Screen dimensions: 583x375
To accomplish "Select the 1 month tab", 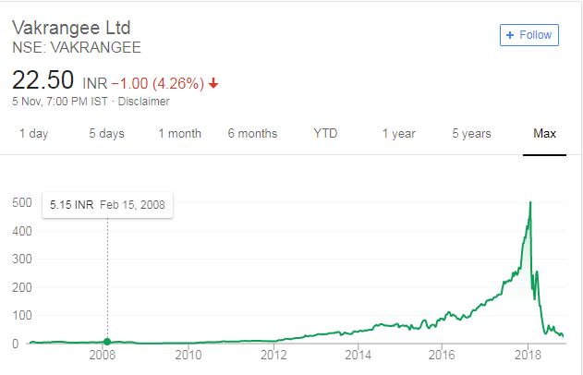I will coord(179,134).
